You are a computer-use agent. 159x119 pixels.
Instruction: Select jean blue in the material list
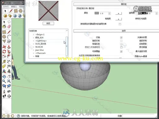point(39,50)
